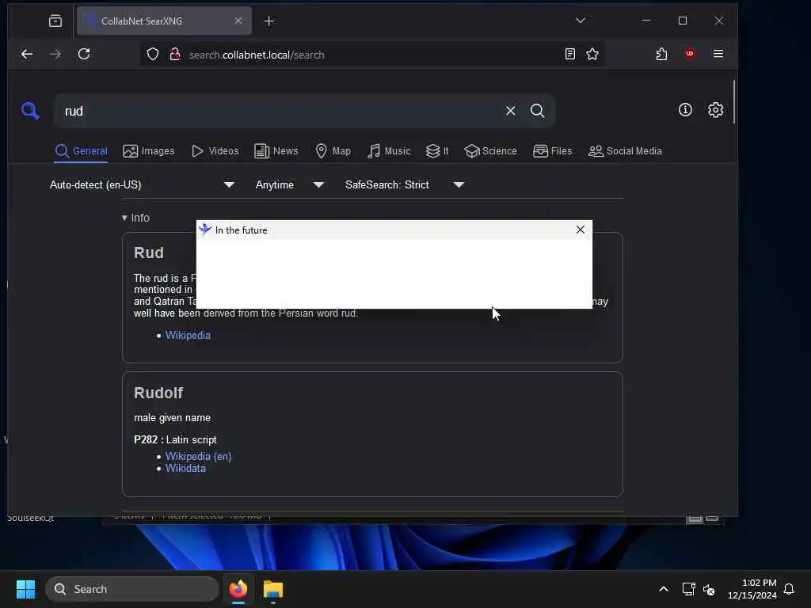The image size is (811, 608).
Task: Close the 'In the future' popup
Action: [581, 230]
